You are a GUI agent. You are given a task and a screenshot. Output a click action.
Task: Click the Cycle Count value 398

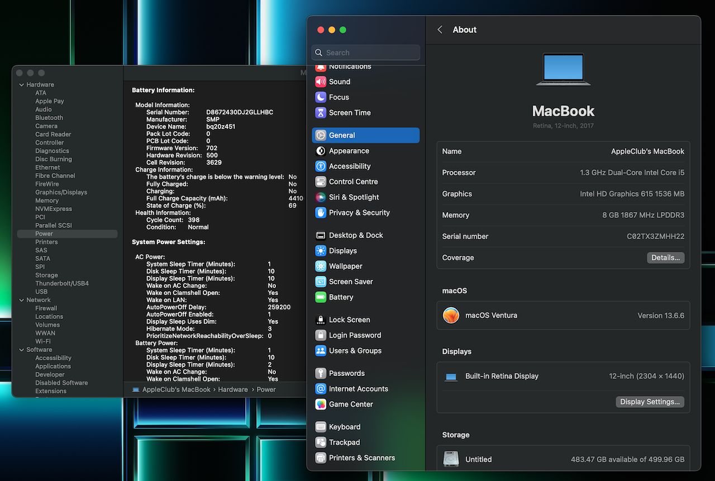[193, 220]
